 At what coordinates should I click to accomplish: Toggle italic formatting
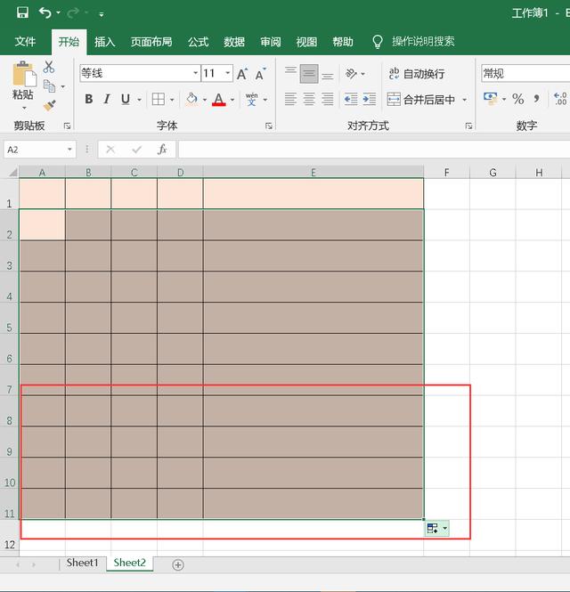[107, 100]
